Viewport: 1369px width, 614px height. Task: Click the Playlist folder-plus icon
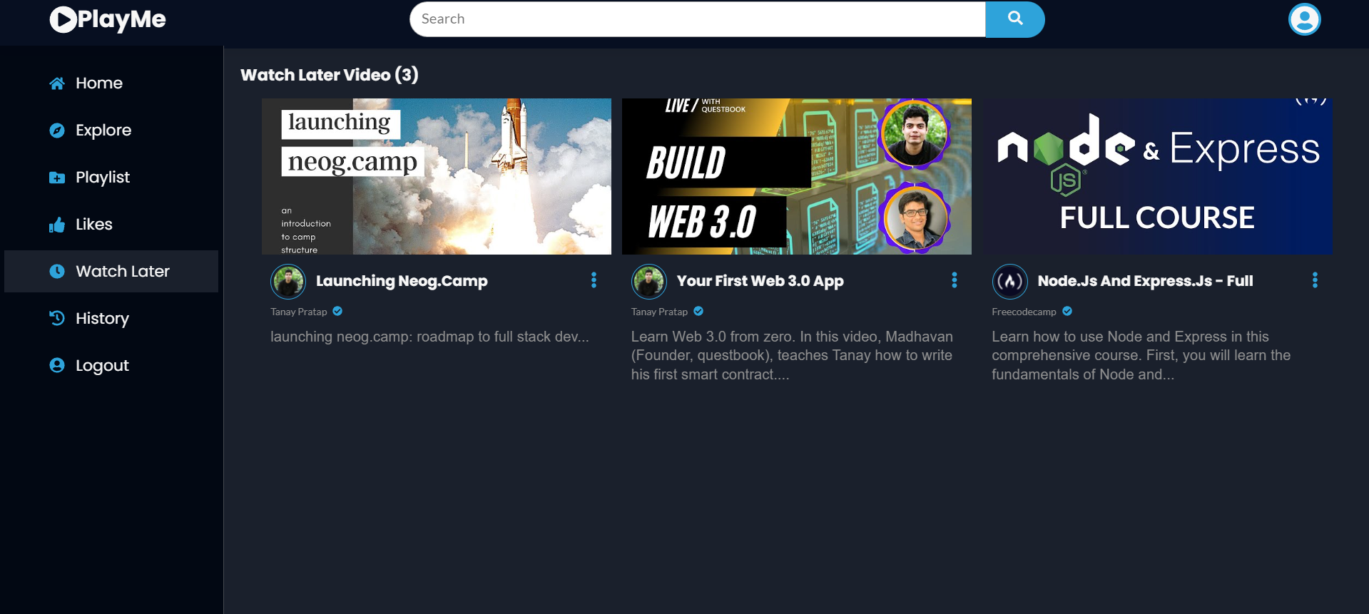coord(57,178)
